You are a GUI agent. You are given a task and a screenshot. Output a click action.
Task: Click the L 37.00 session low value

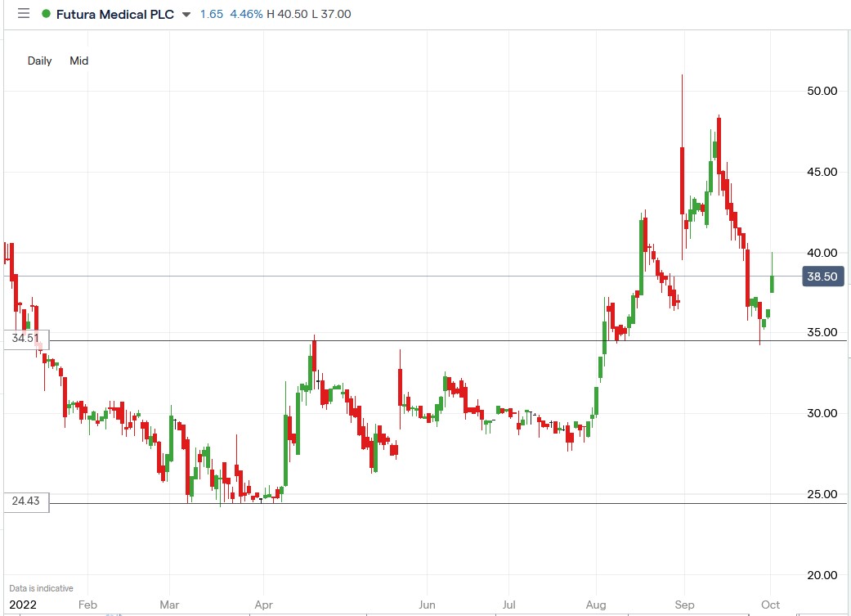pyautogui.click(x=333, y=14)
